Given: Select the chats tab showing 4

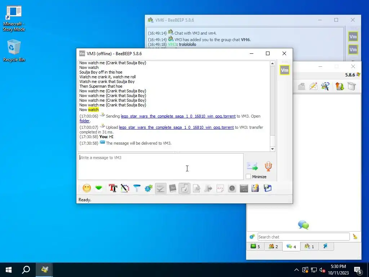Looking at the screenshot, I should (291, 247).
